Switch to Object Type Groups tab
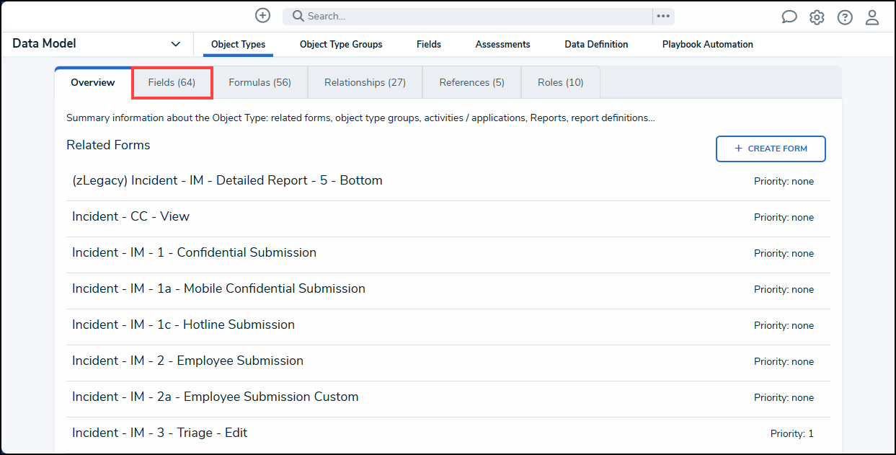Screen dimensions: 896x455 click(341, 44)
